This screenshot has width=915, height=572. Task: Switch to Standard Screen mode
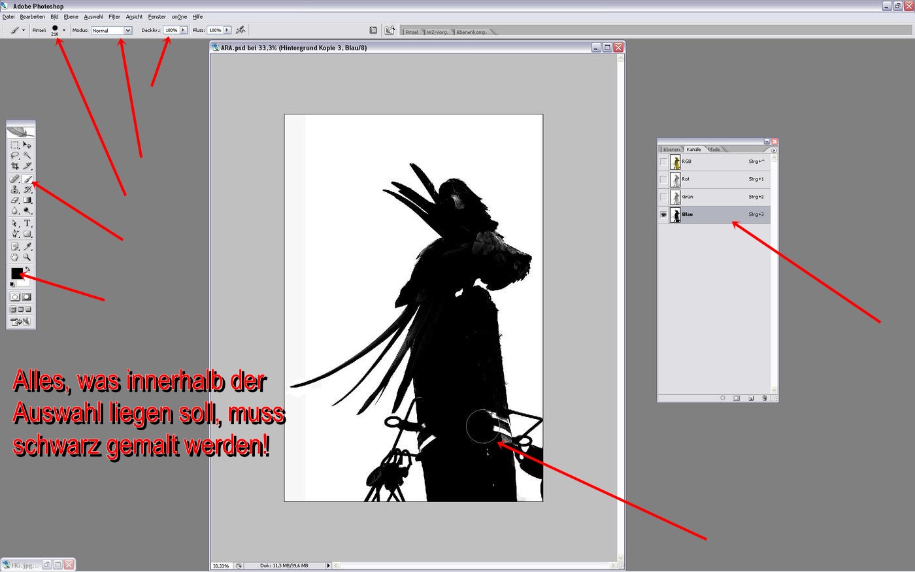pyautogui.click(x=12, y=309)
